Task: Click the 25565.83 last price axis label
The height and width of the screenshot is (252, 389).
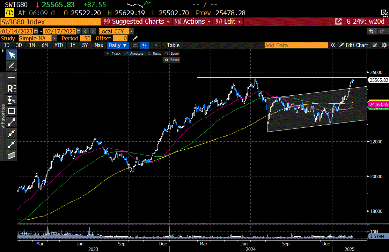Action: (x=379, y=80)
